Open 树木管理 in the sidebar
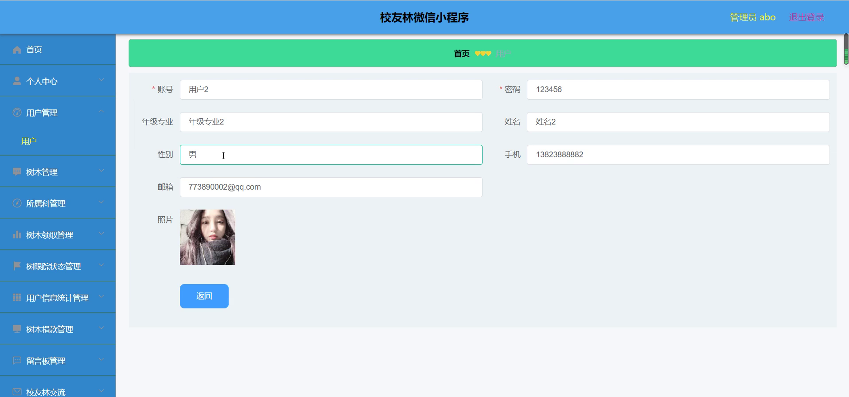849x397 pixels. click(58, 171)
